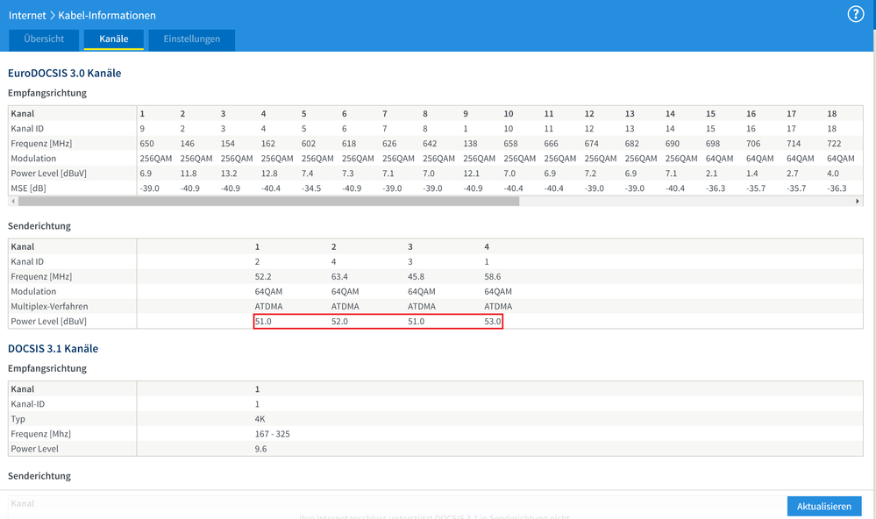This screenshot has height=519, width=876.
Task: Click downstream power level 2.1
Action: (x=711, y=174)
